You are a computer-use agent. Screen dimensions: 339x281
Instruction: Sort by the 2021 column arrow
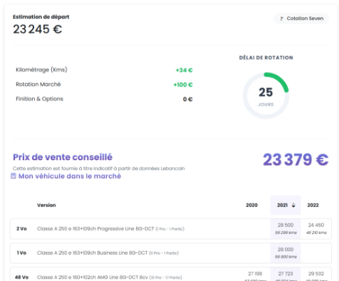coord(293,206)
